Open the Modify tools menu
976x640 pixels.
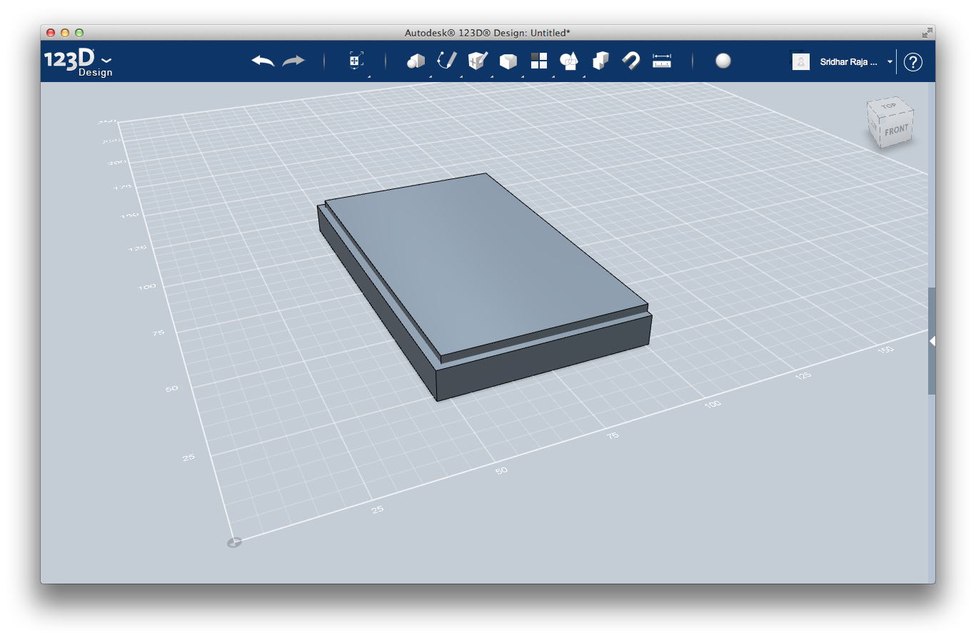508,61
